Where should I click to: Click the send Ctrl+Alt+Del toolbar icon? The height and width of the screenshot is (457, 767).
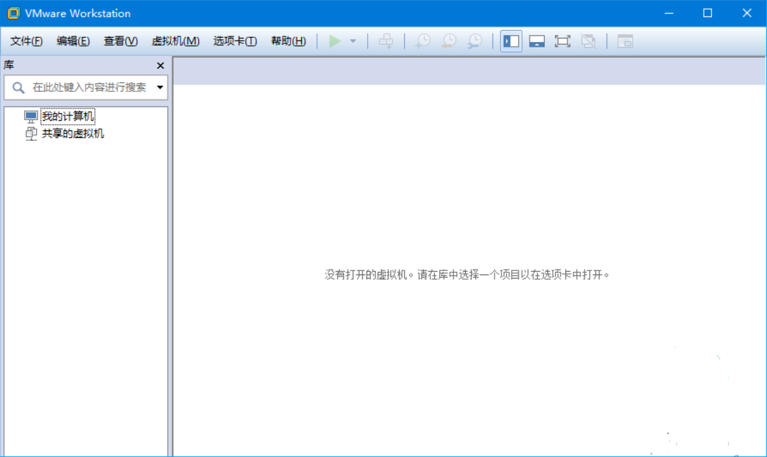(386, 41)
